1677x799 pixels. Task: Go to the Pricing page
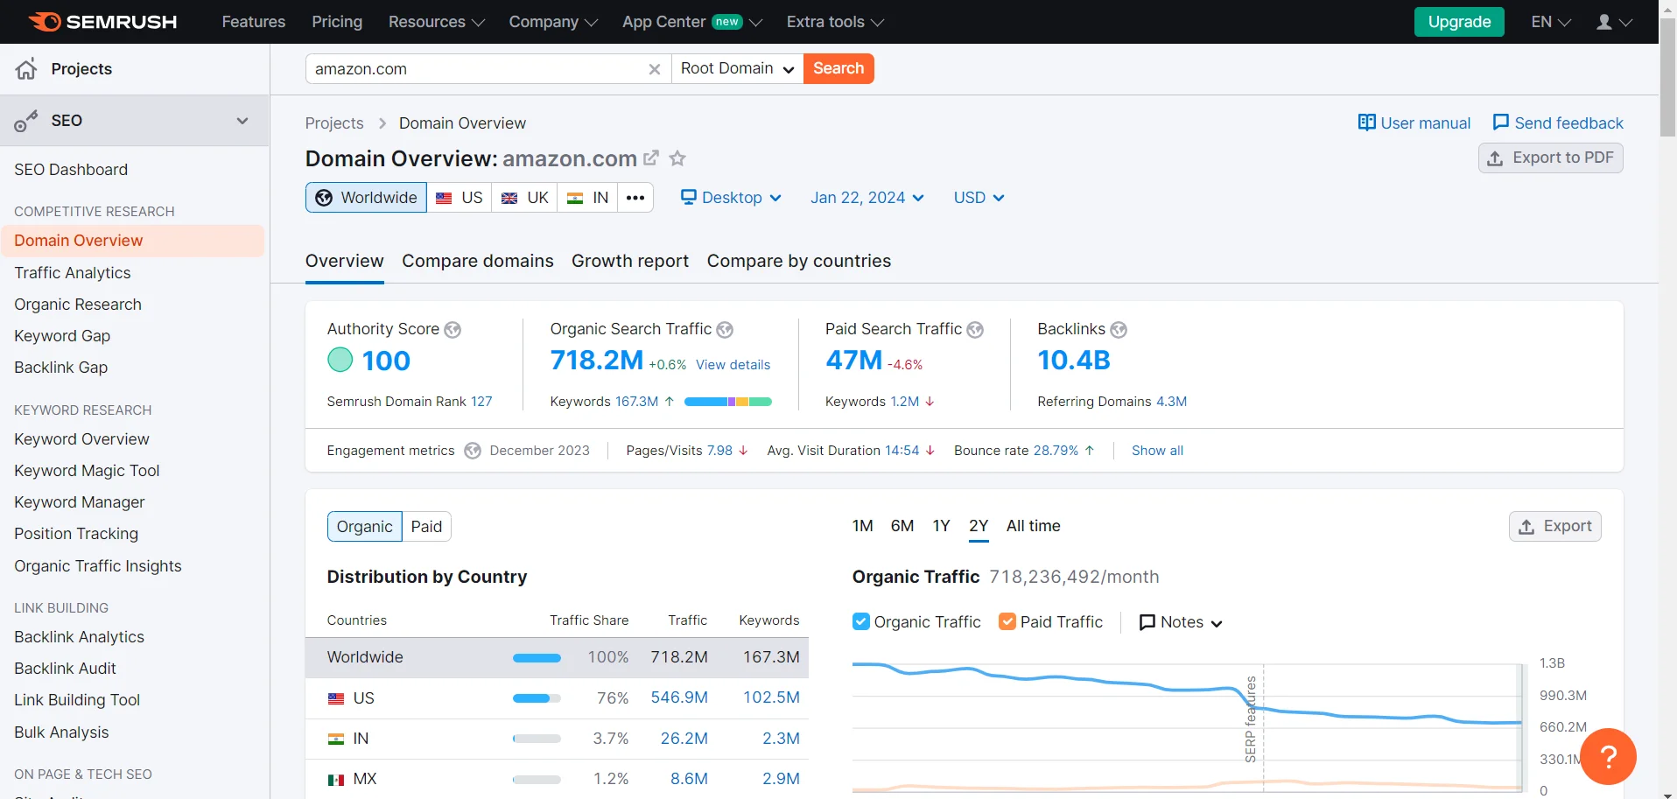pyautogui.click(x=337, y=22)
